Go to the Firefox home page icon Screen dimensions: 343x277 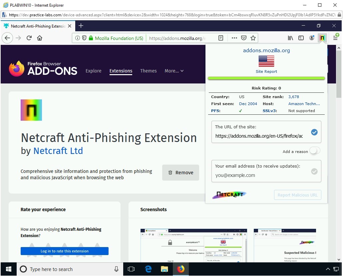click(x=40, y=38)
